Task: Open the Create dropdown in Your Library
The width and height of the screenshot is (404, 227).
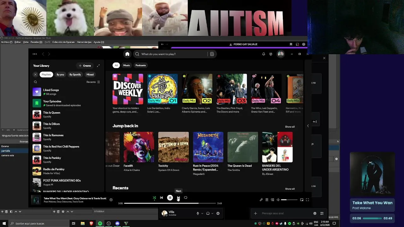Action: (85, 66)
